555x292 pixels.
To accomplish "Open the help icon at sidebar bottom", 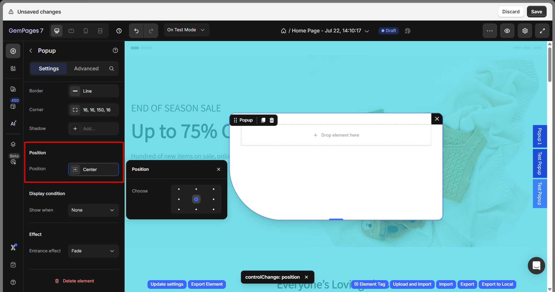I will coord(13,282).
